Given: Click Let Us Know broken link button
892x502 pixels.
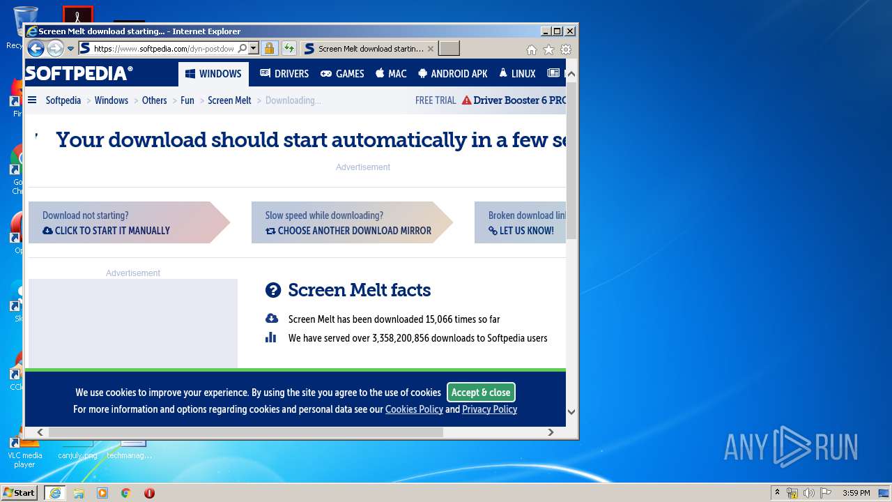Looking at the screenshot, I should pos(521,231).
